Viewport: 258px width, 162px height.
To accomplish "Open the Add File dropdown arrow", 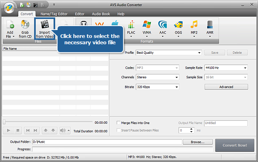I will point(13,36).
